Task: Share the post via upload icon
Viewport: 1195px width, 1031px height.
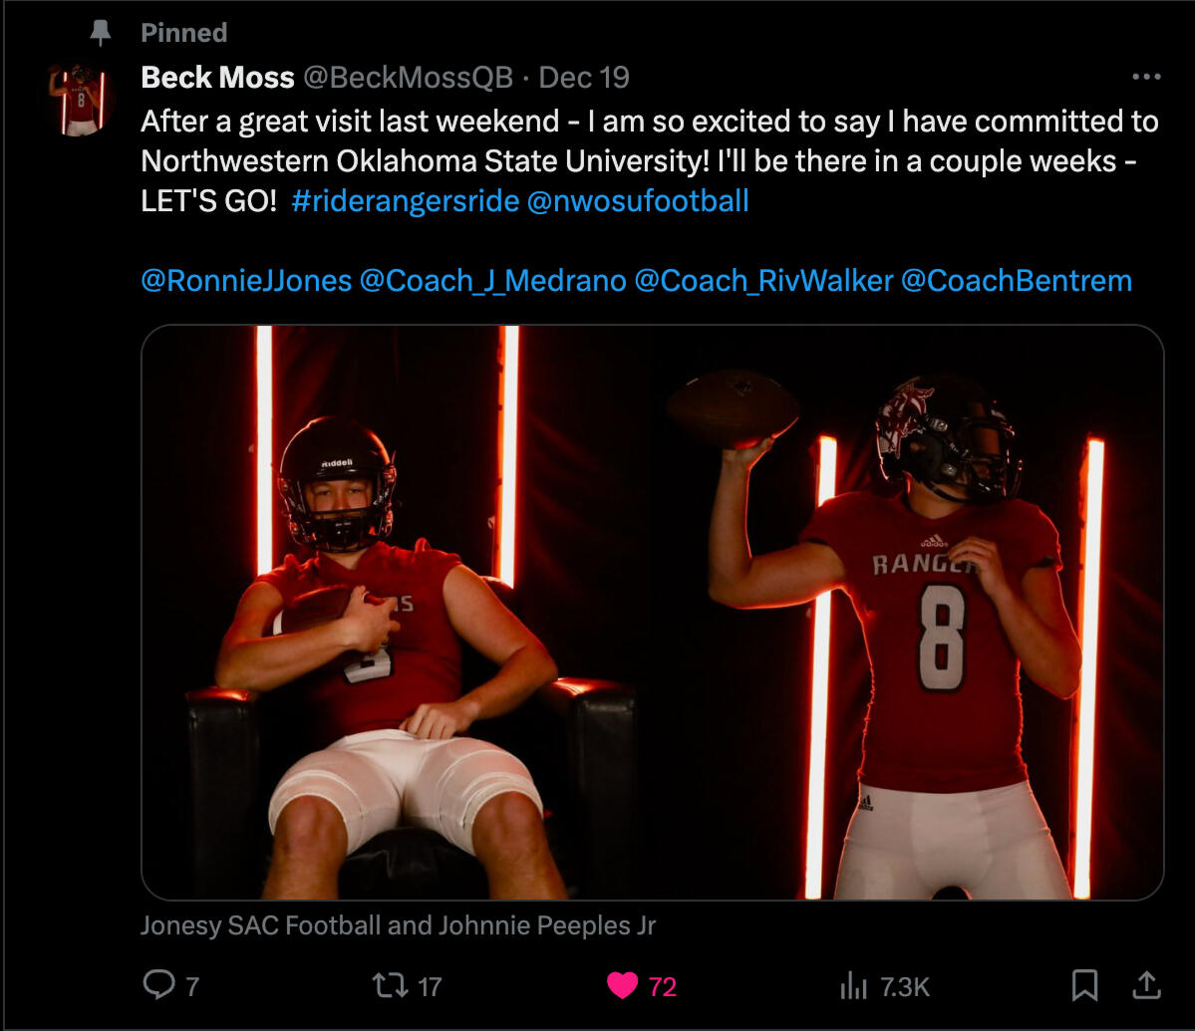Action: point(1147,985)
